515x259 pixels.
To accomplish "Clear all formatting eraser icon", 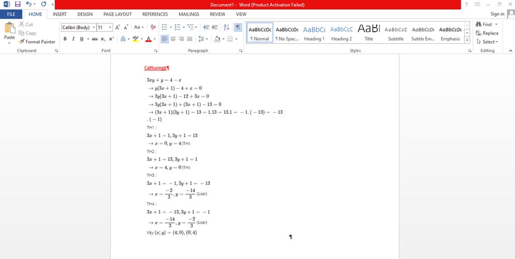I will point(153,28).
